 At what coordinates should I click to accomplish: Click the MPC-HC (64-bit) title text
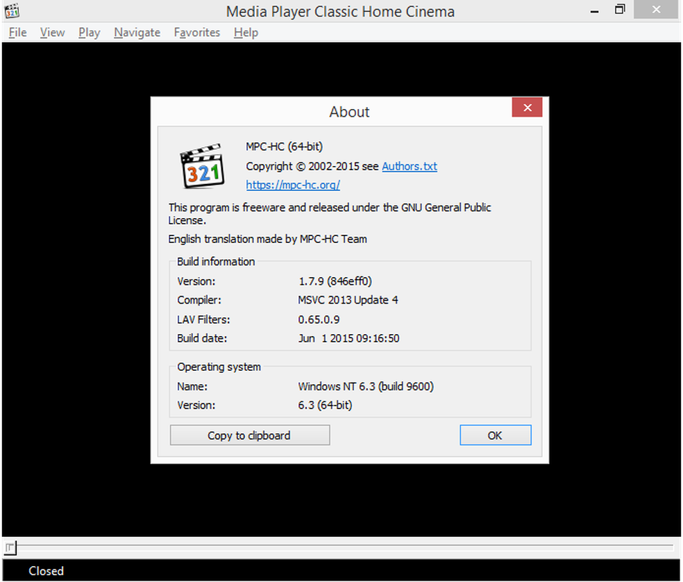[x=284, y=147]
